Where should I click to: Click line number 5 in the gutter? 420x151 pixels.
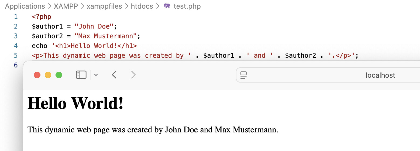[16, 56]
